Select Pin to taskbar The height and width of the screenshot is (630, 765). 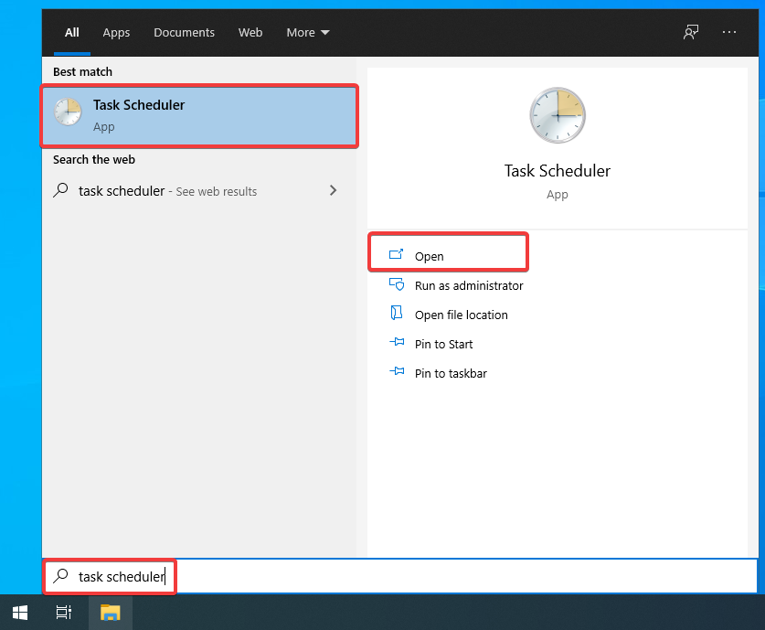click(x=451, y=373)
